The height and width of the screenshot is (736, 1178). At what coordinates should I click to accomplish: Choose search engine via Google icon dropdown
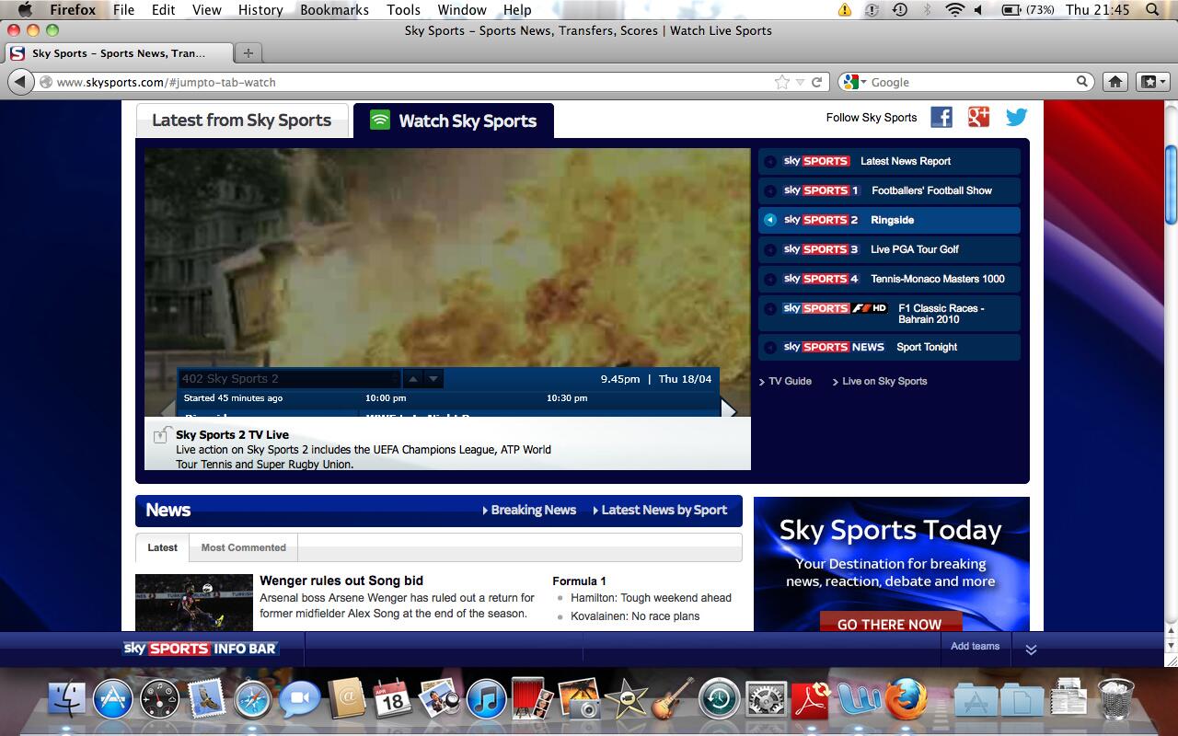[x=854, y=82]
